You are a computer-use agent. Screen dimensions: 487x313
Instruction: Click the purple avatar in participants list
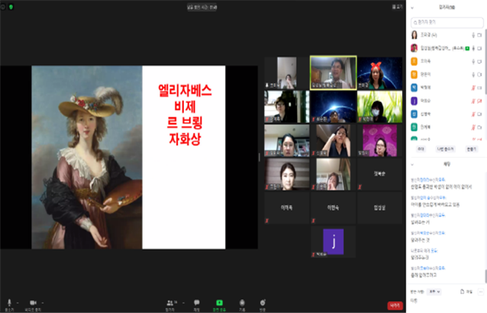click(x=414, y=101)
